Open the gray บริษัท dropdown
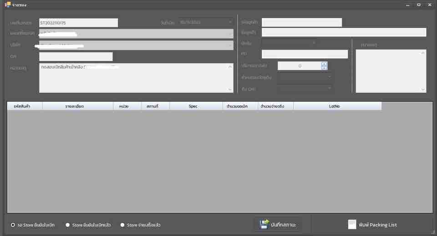Image resolution: width=437 pixels, height=236 pixels. click(136, 45)
